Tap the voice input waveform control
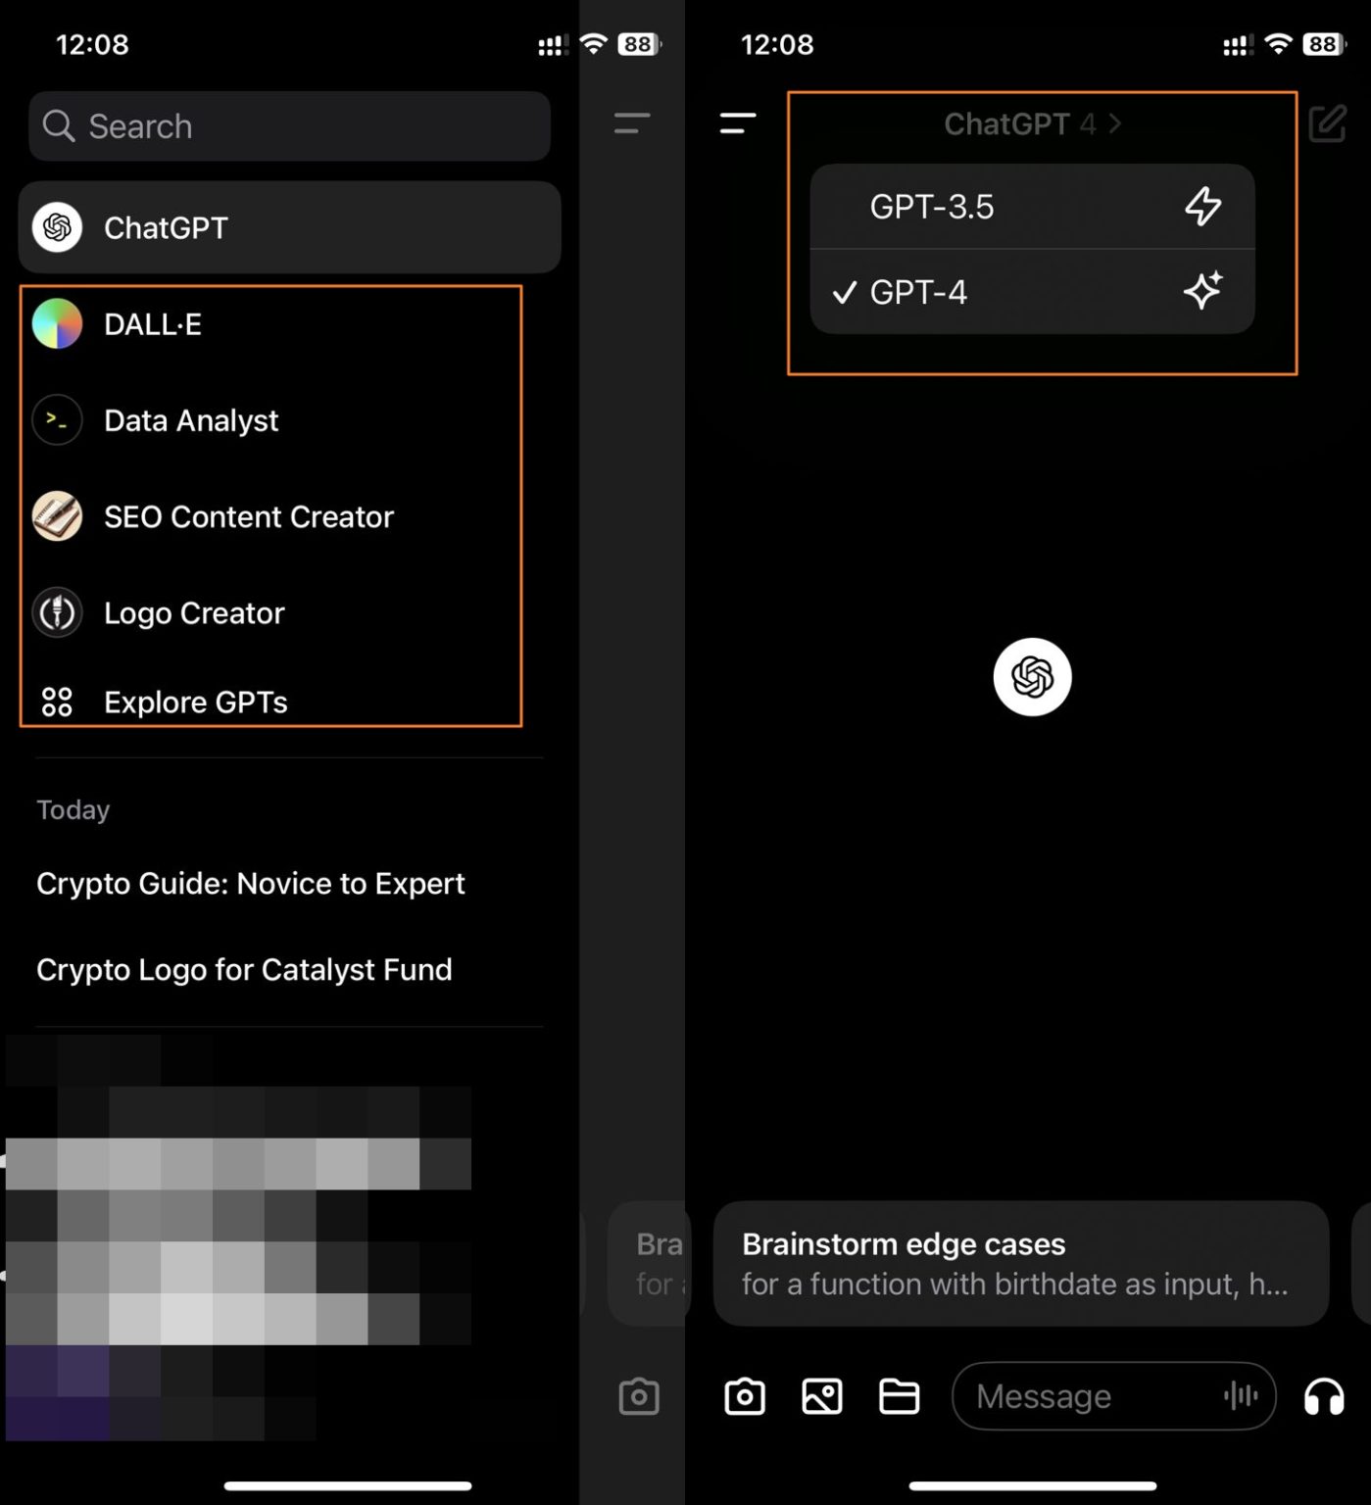The height and width of the screenshot is (1505, 1371). (1241, 1396)
